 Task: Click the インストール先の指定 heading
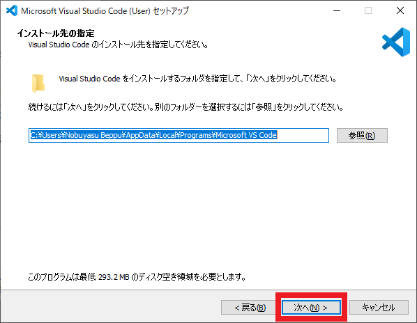point(56,33)
